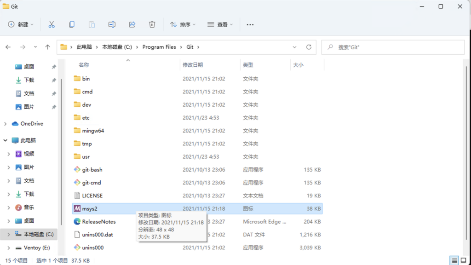Open the 新建 (New) dropdown
This screenshot has height=265, width=471.
(x=21, y=25)
